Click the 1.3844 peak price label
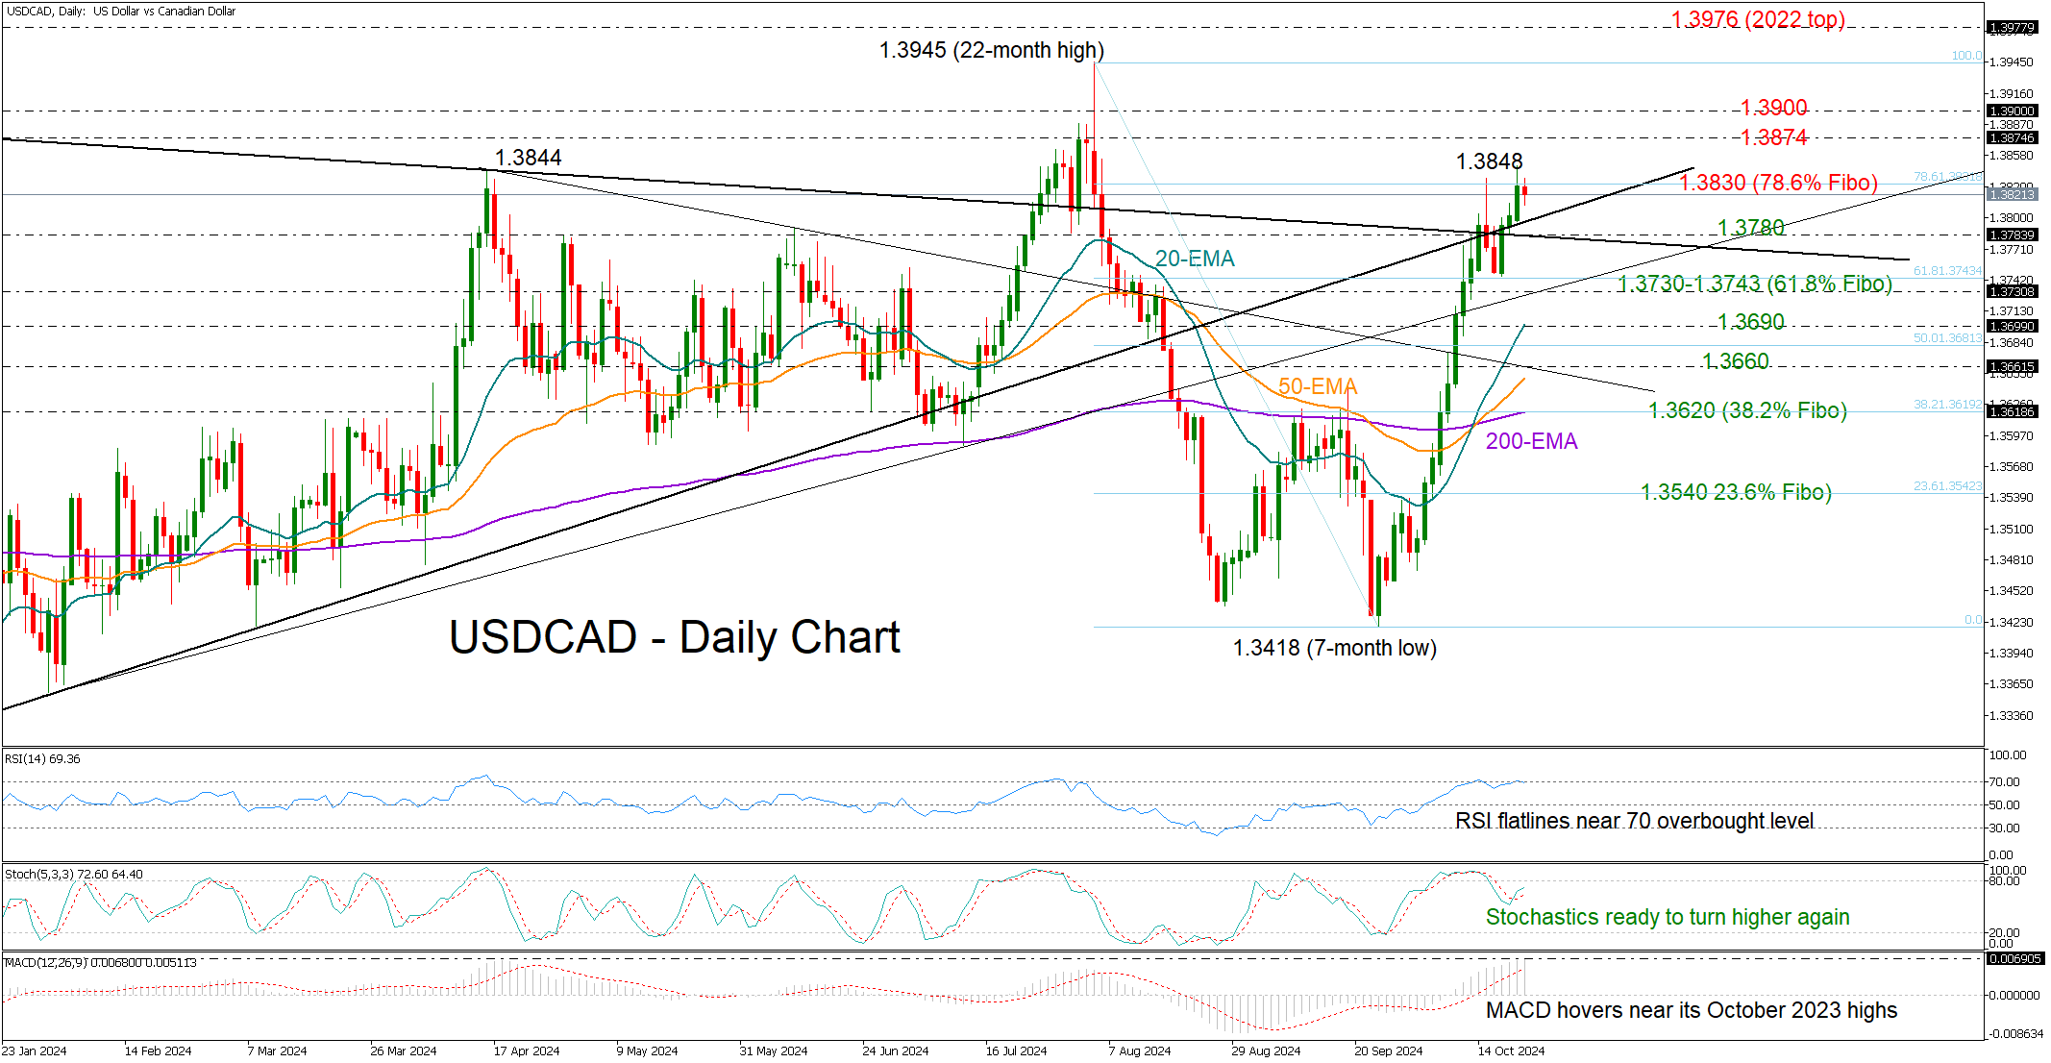Image resolution: width=2051 pixels, height=1063 pixels. click(528, 158)
